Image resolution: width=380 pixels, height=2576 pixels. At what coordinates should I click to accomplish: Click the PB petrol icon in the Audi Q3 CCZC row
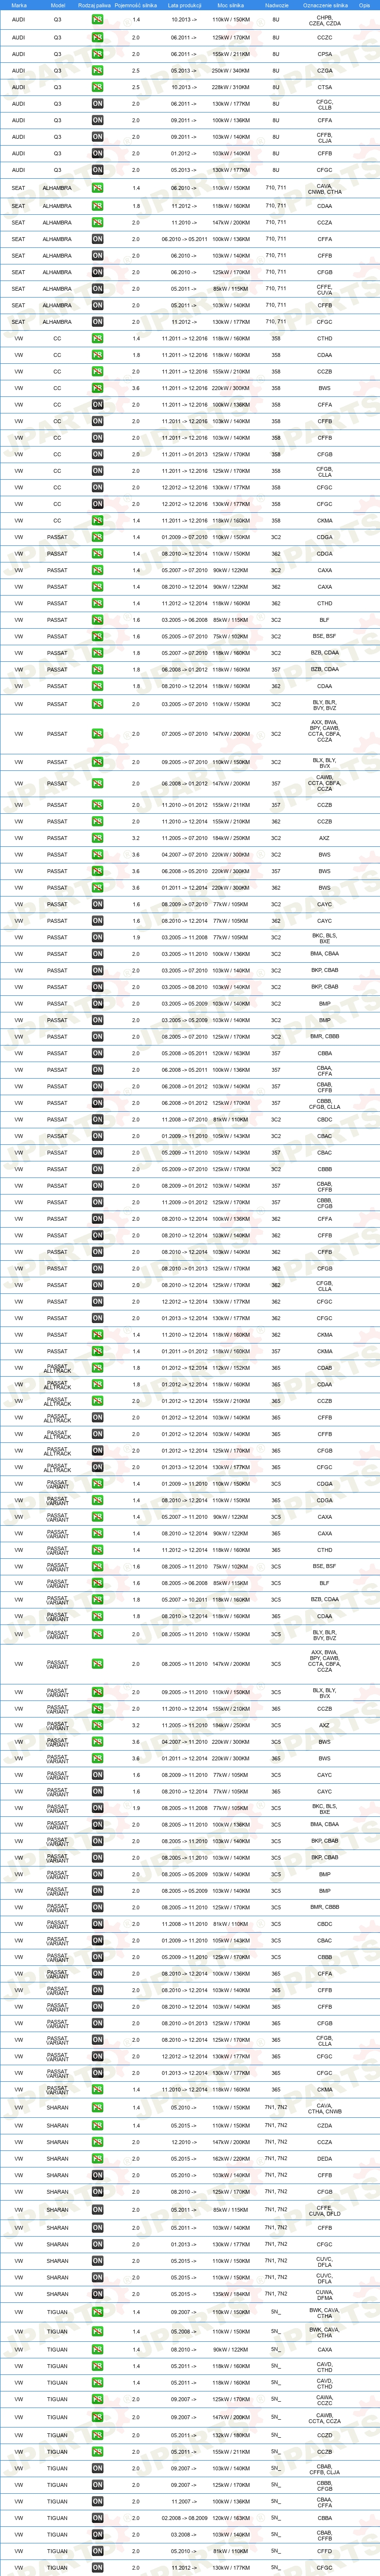click(x=98, y=38)
